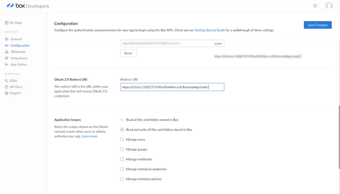
Task: Enable the Manage webhooks checkbox
Action: (122, 159)
